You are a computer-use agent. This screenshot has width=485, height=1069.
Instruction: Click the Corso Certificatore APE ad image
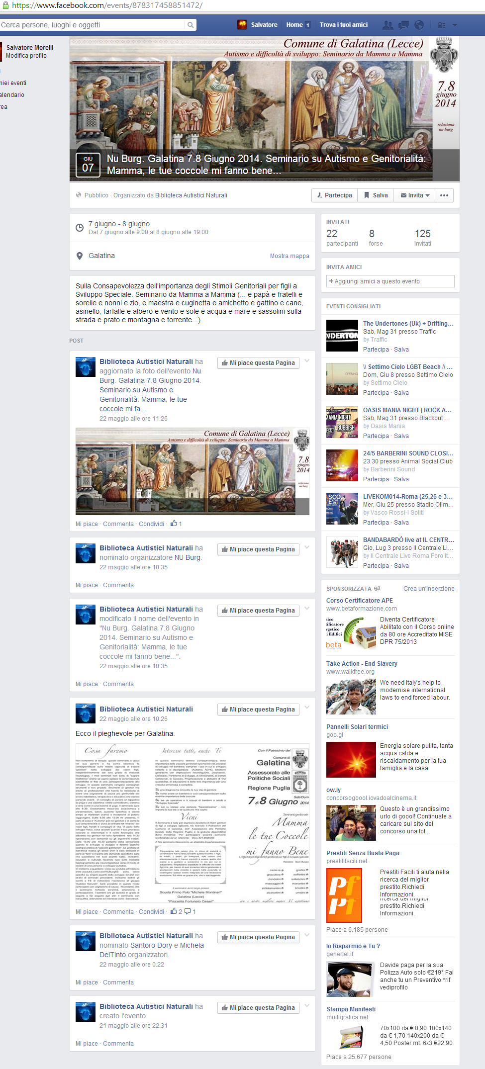351,632
